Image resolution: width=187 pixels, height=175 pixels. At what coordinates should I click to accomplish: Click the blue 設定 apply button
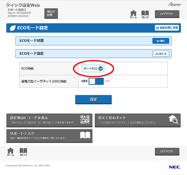pos(93,100)
